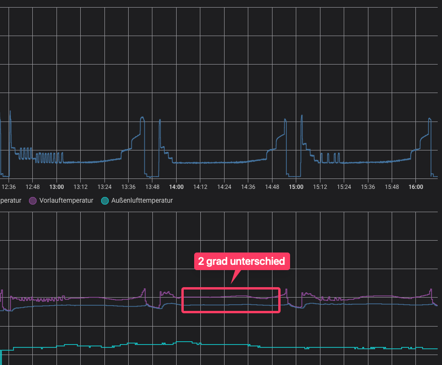Click the 15:00 time axis label

(296, 187)
